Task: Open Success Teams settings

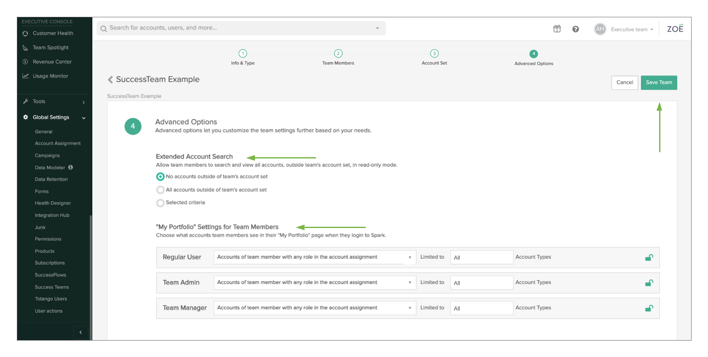Action: coord(52,287)
